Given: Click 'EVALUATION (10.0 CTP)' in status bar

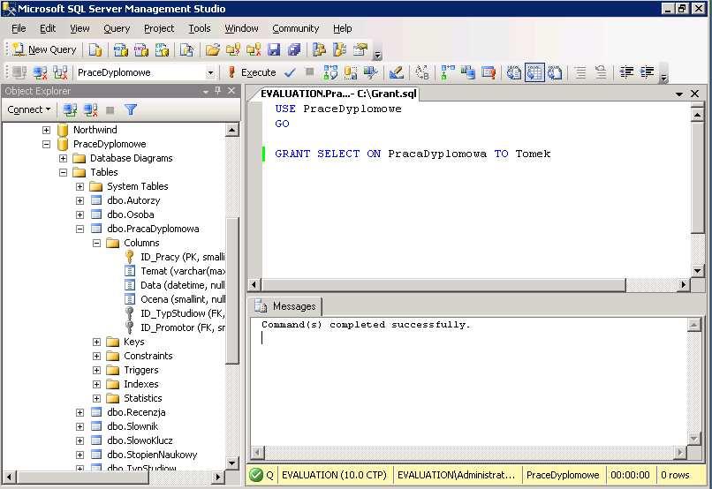Looking at the screenshot, I should click(334, 475).
